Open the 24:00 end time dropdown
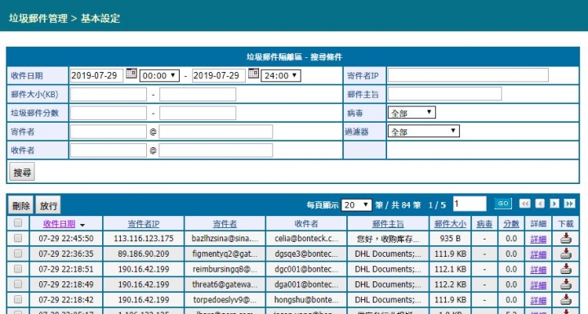Viewport: 588px width, 314px height. (x=281, y=75)
